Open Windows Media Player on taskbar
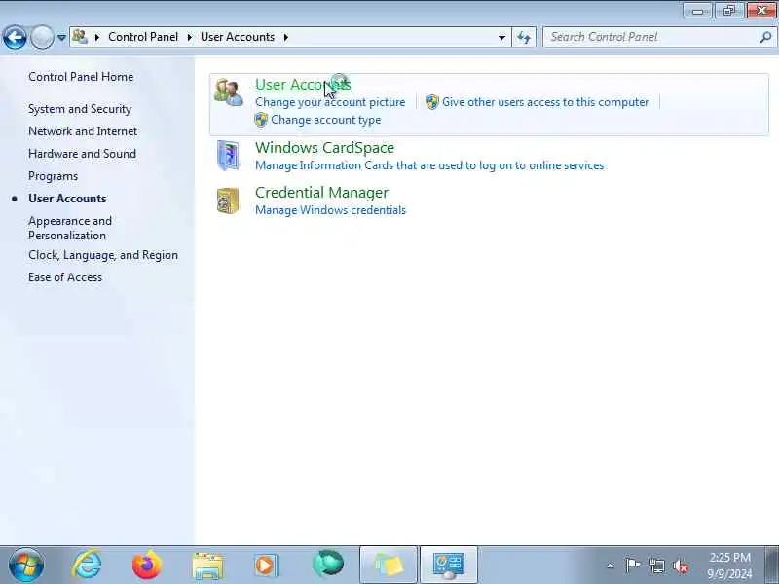This screenshot has width=779, height=584. (267, 566)
